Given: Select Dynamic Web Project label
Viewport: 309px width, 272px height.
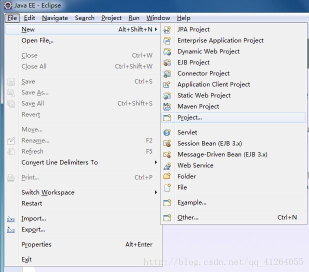Looking at the screenshot, I should 208,51.
